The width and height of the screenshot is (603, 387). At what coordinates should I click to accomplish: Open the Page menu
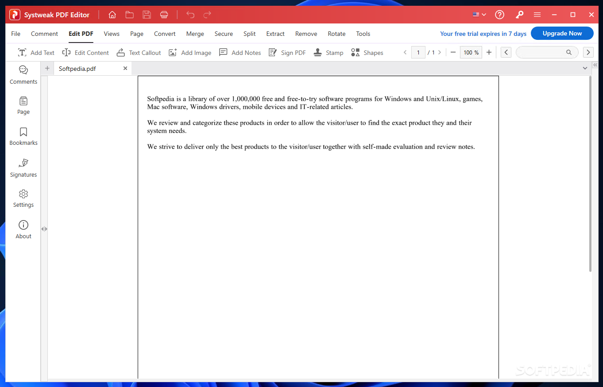point(137,34)
